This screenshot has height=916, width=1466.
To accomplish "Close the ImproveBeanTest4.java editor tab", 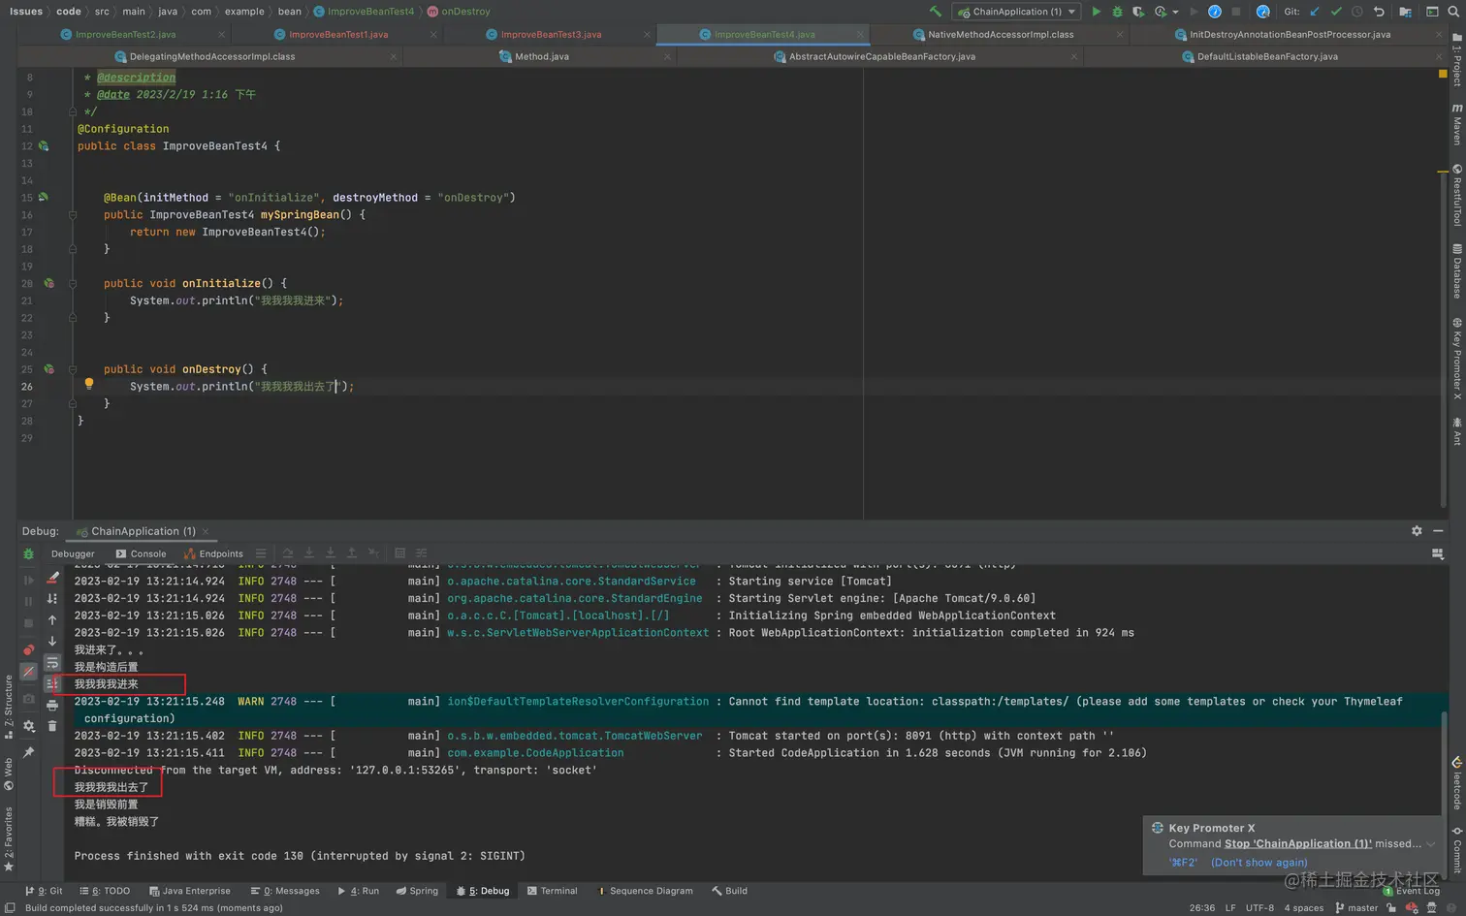I will pos(860,34).
